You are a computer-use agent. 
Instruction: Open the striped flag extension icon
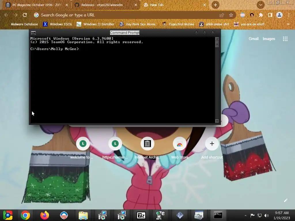click(243, 15)
